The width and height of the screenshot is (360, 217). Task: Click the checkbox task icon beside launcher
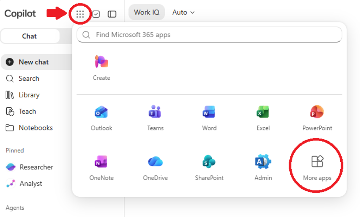pyautogui.click(x=96, y=14)
